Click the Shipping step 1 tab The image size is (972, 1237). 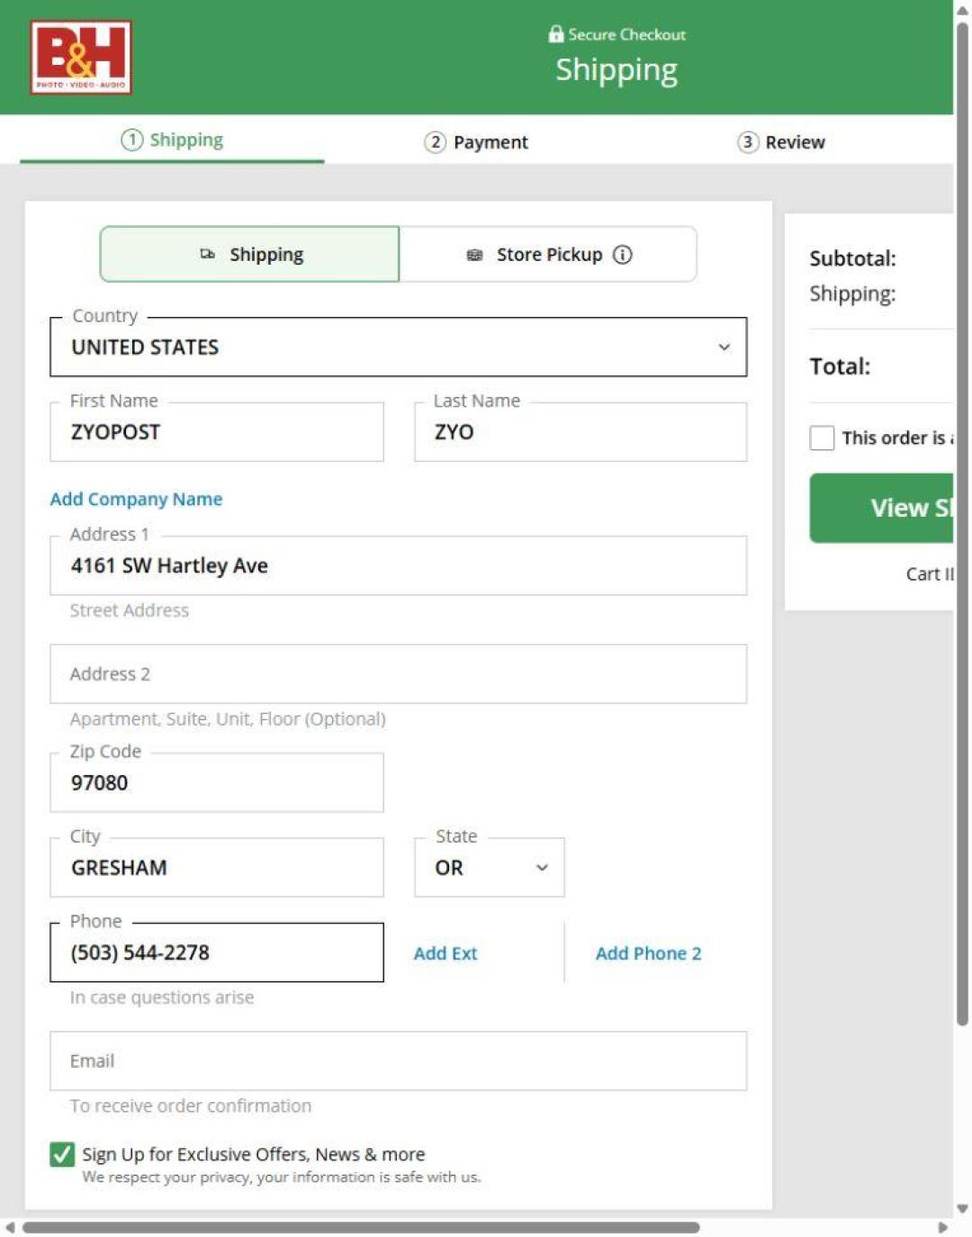[172, 140]
